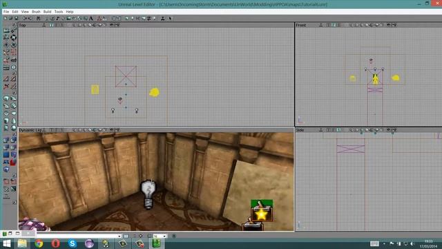Select the Camera Movement mode tool

point(6,30)
